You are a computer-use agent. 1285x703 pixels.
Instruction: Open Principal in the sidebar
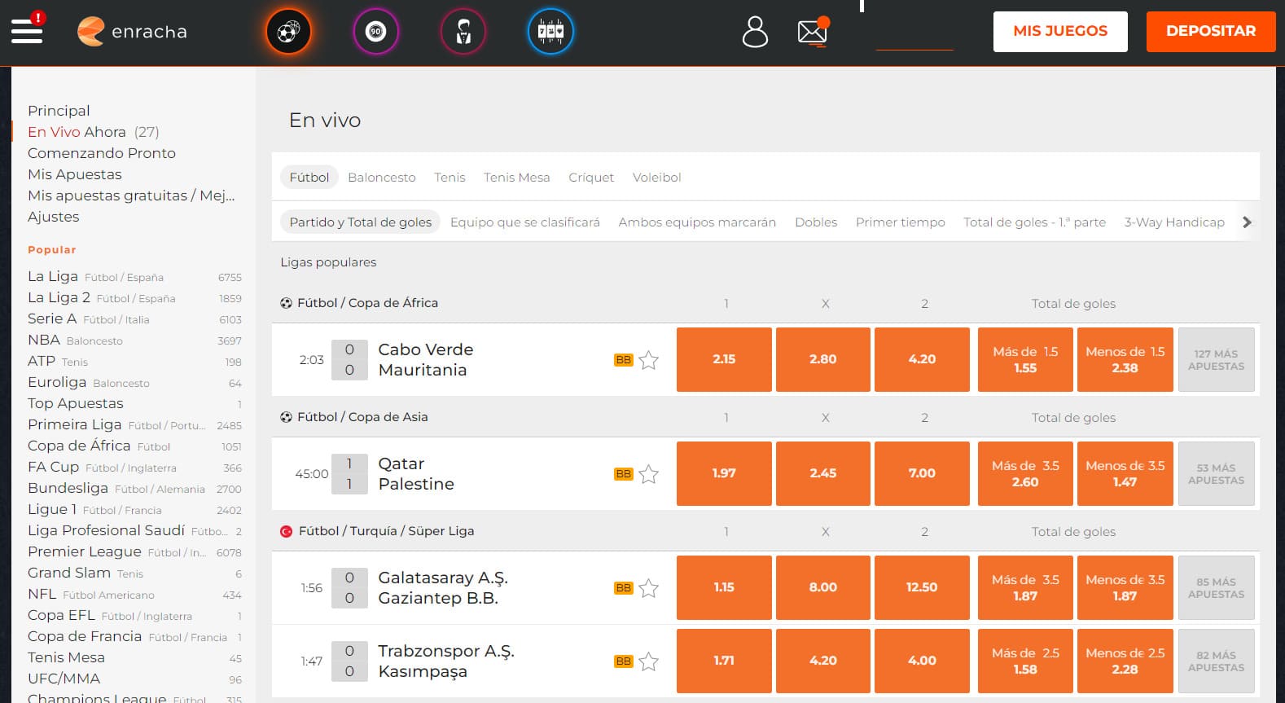tap(59, 111)
